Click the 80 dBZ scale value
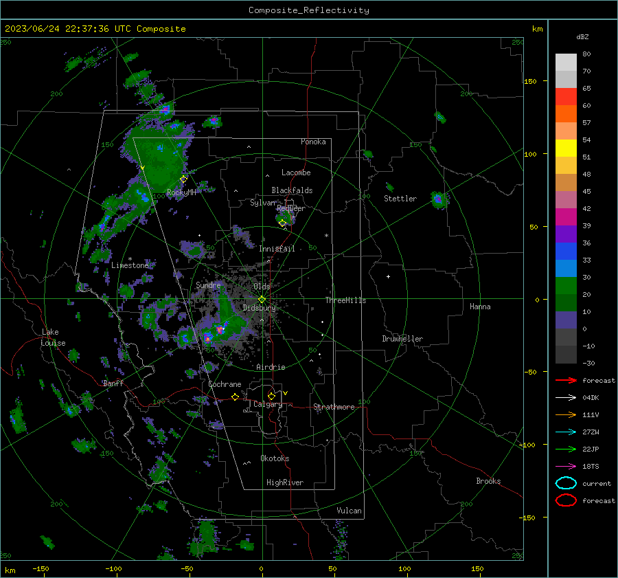This screenshot has width=618, height=578. (586, 54)
